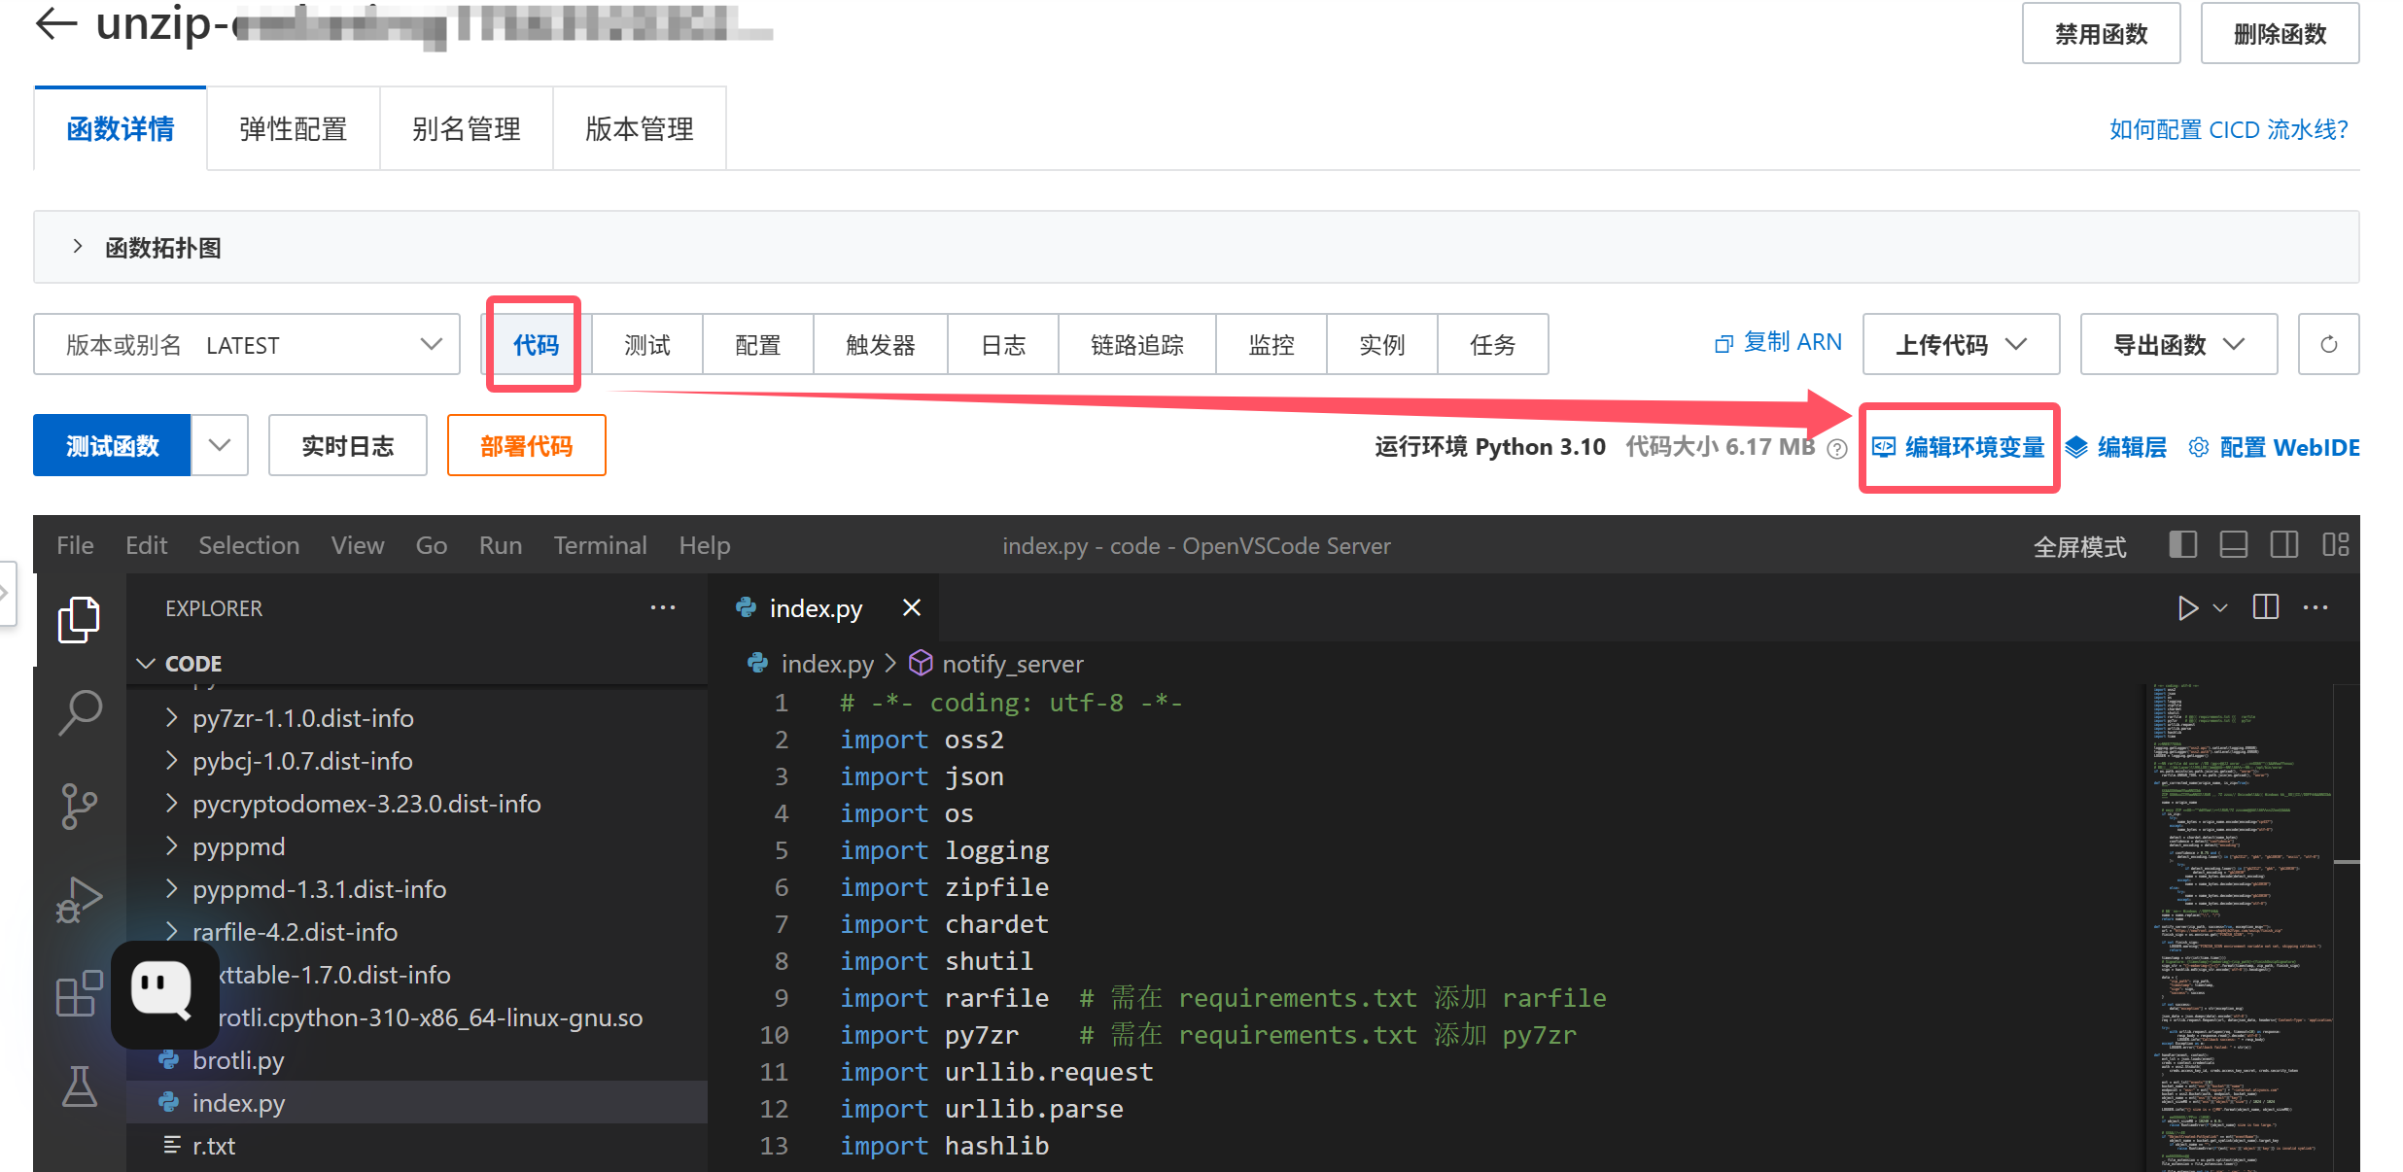This screenshot has height=1172, width=2403.
Task: Open Run and Debug view icon
Action: pos(80,899)
